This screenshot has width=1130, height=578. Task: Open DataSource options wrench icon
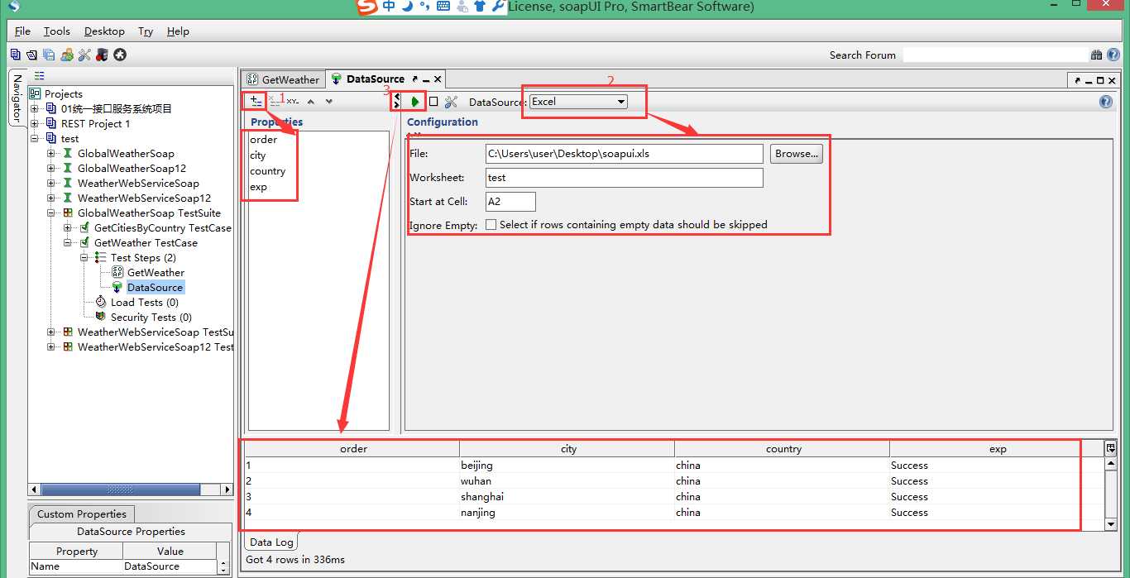[451, 102]
